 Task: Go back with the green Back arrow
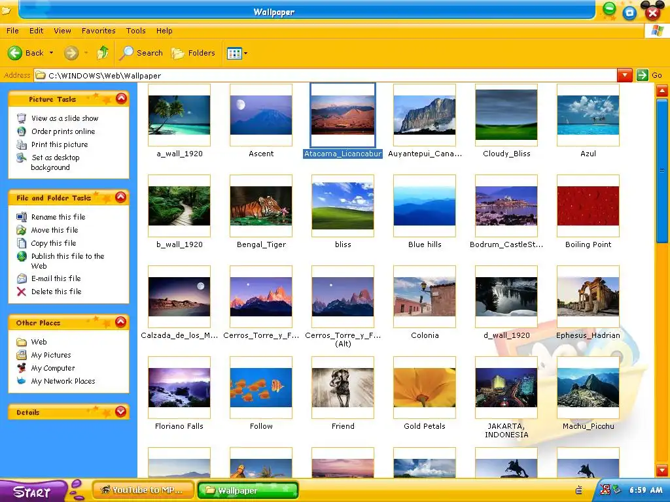[x=26, y=53]
